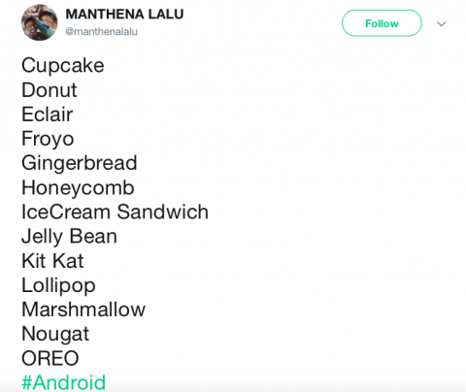This screenshot has width=466, height=392.
Task: Click the OREO text line
Action: coord(50,358)
